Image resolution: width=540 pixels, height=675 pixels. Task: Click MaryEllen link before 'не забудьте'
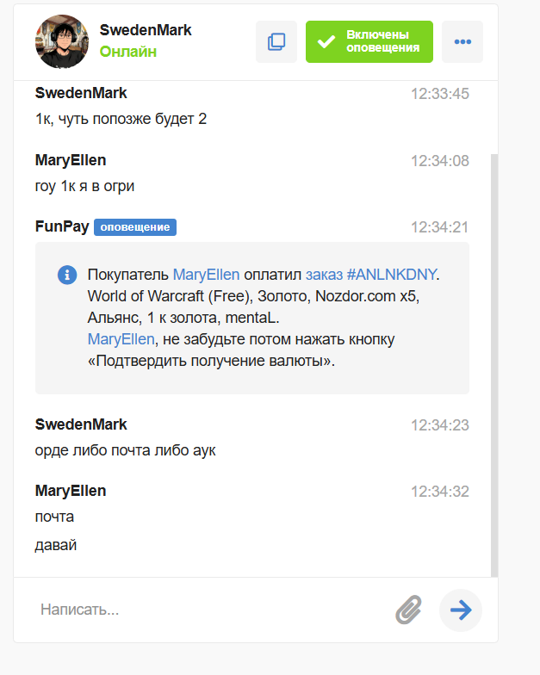point(121,339)
